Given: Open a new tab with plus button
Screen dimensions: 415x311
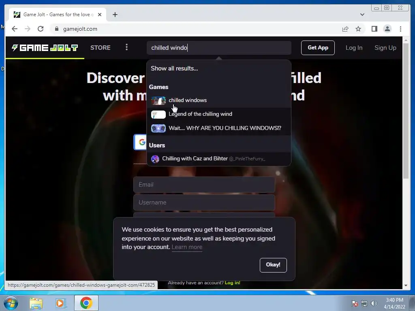Looking at the screenshot, I should point(115,15).
